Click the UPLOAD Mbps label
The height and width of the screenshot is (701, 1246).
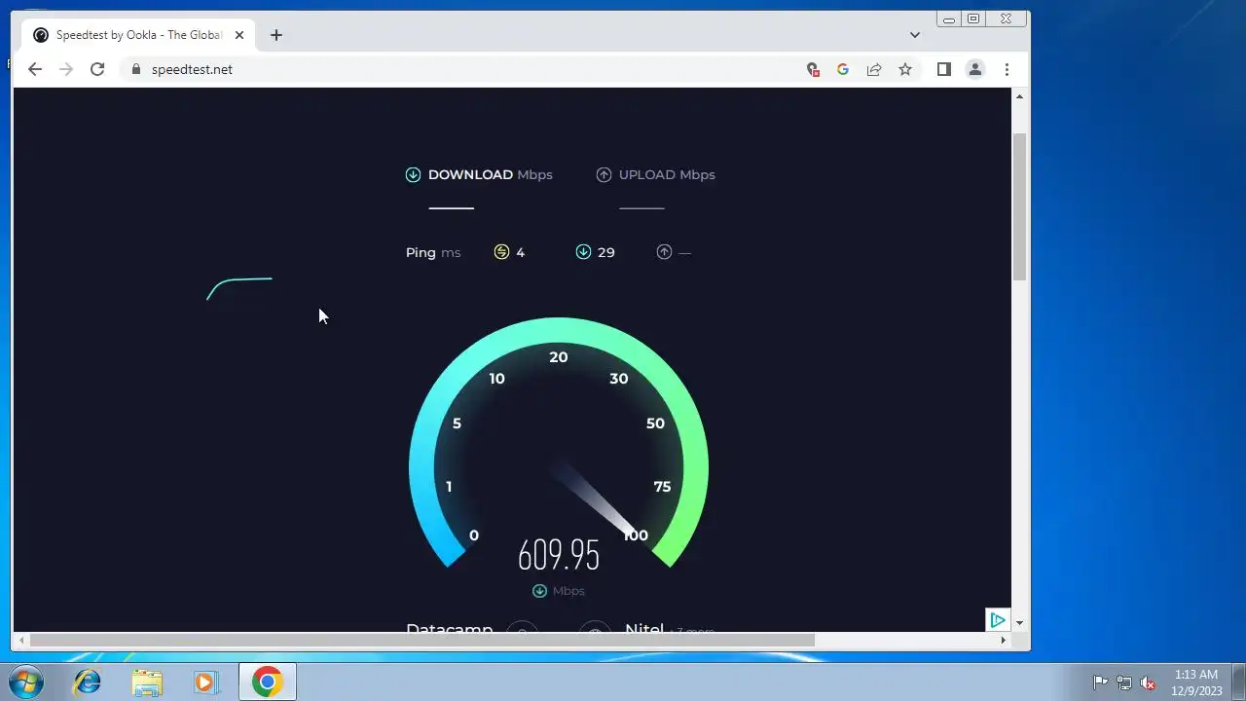[x=667, y=174]
